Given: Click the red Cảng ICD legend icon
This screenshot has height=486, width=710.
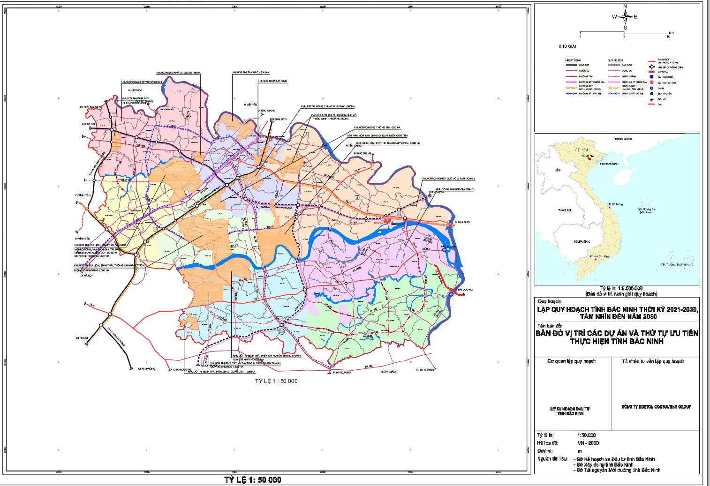Looking at the screenshot, I should click(x=651, y=72).
